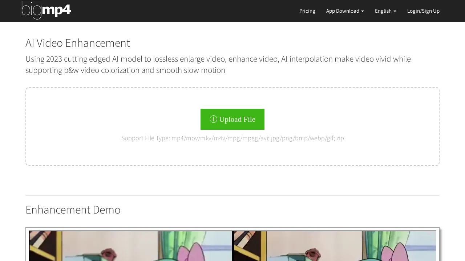
Task: Expand the App Download dropdown
Action: click(x=345, y=11)
